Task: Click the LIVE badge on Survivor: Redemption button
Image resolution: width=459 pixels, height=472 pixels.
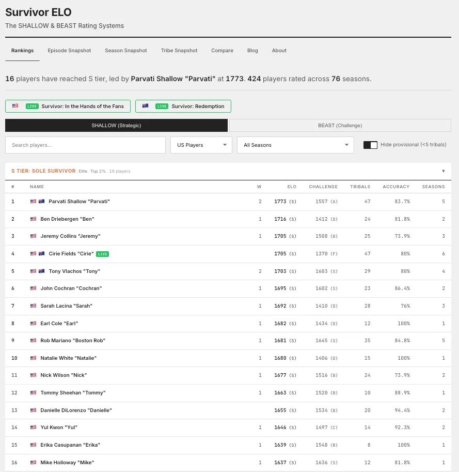Action: [x=162, y=106]
